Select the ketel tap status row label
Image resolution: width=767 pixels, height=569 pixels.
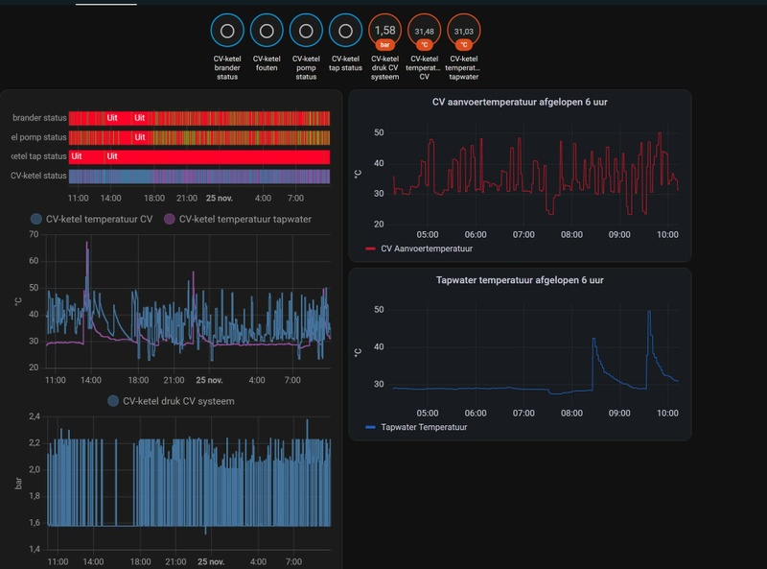(x=38, y=156)
